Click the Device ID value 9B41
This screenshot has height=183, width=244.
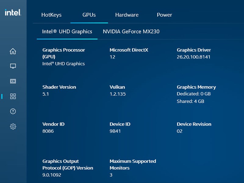tap(114, 131)
